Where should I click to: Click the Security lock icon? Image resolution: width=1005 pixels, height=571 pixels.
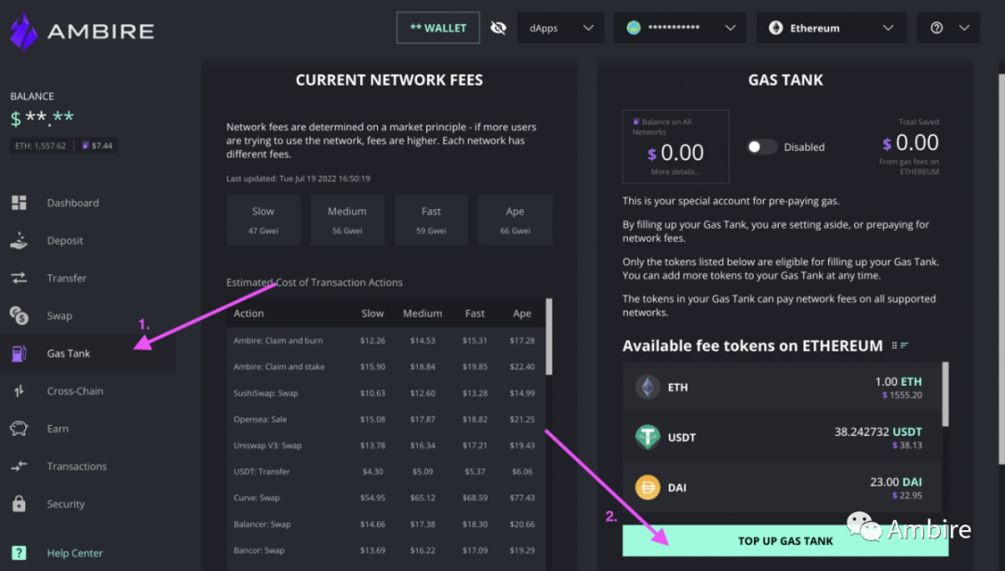(x=19, y=504)
